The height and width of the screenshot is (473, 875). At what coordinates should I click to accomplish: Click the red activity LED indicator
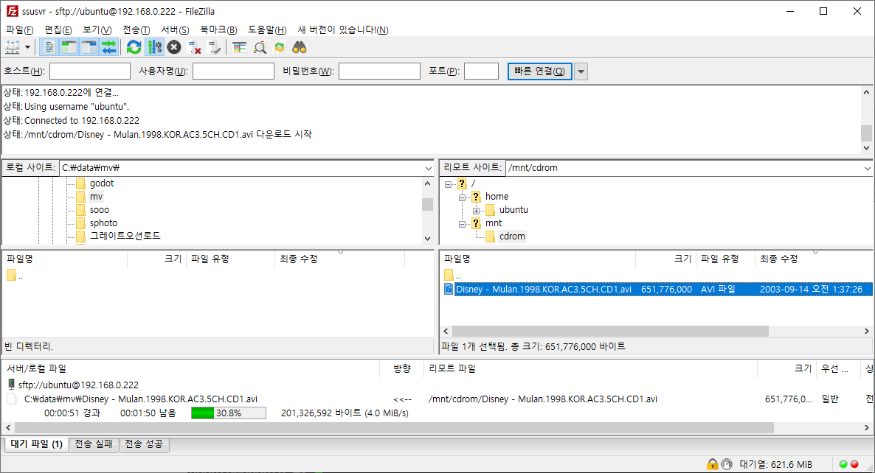point(854,464)
